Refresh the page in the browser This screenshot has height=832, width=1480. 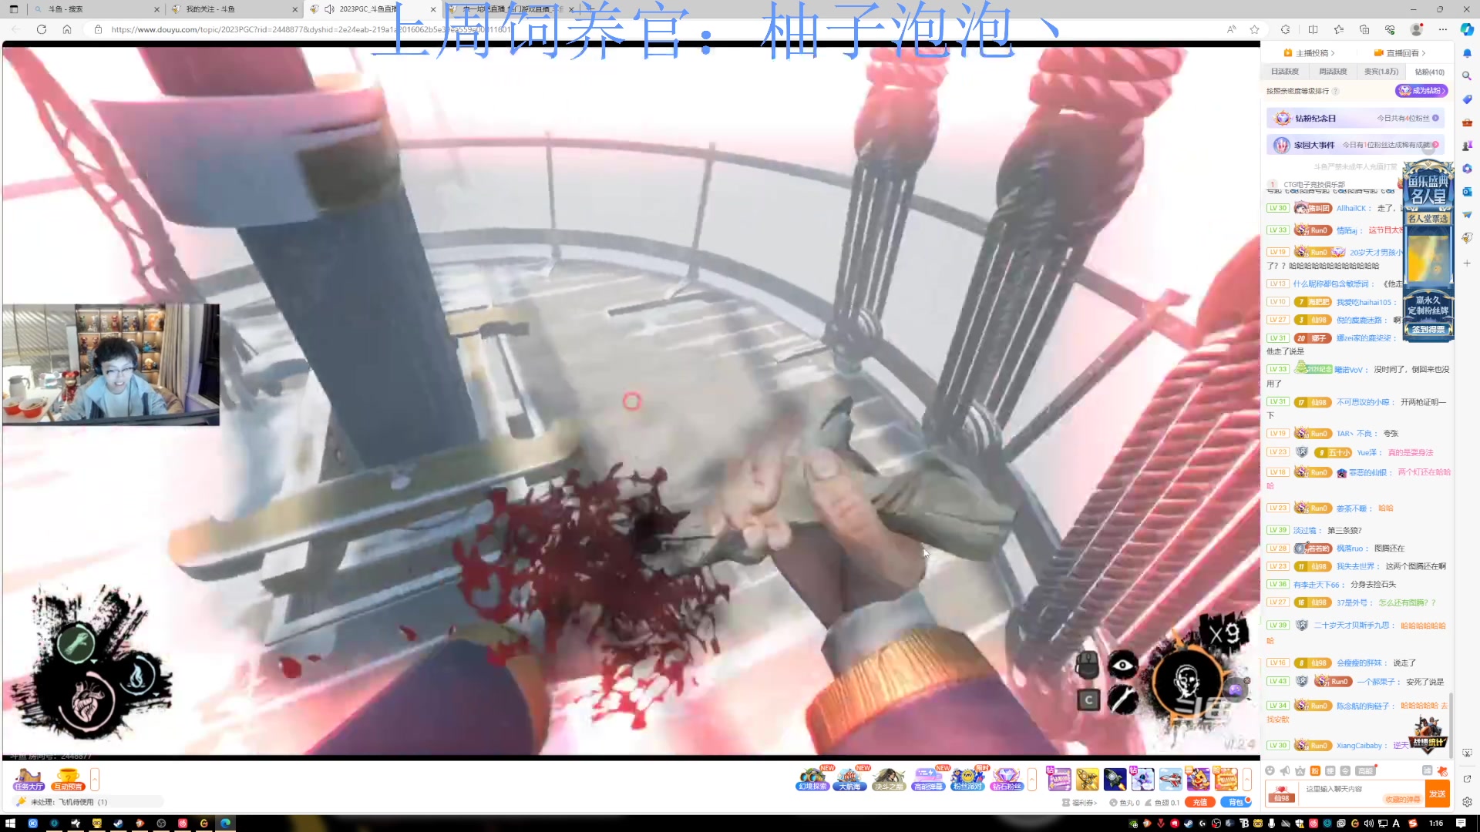42,29
